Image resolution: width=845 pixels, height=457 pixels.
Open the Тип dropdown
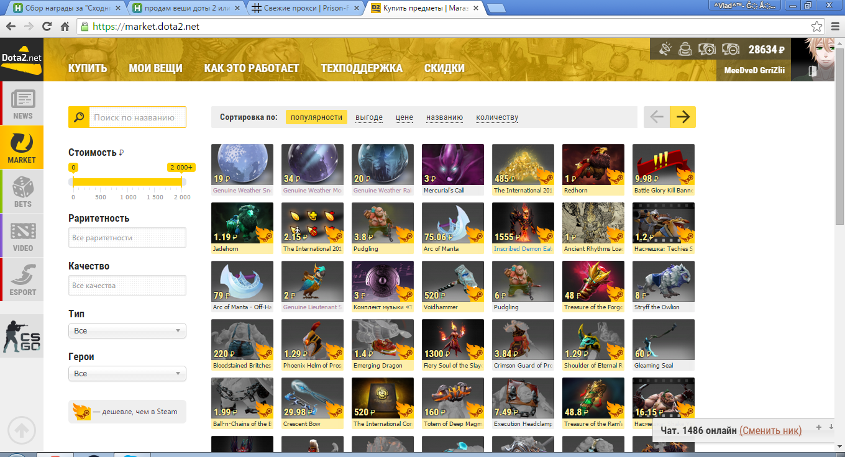pos(127,330)
